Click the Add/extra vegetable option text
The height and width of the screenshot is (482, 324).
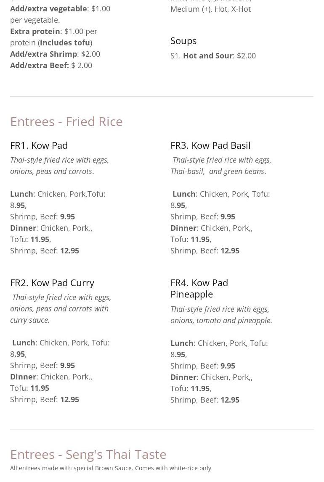(x=48, y=8)
